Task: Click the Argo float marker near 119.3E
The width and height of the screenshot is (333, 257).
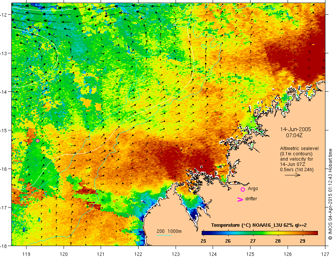Action: pyautogui.click(x=37, y=141)
